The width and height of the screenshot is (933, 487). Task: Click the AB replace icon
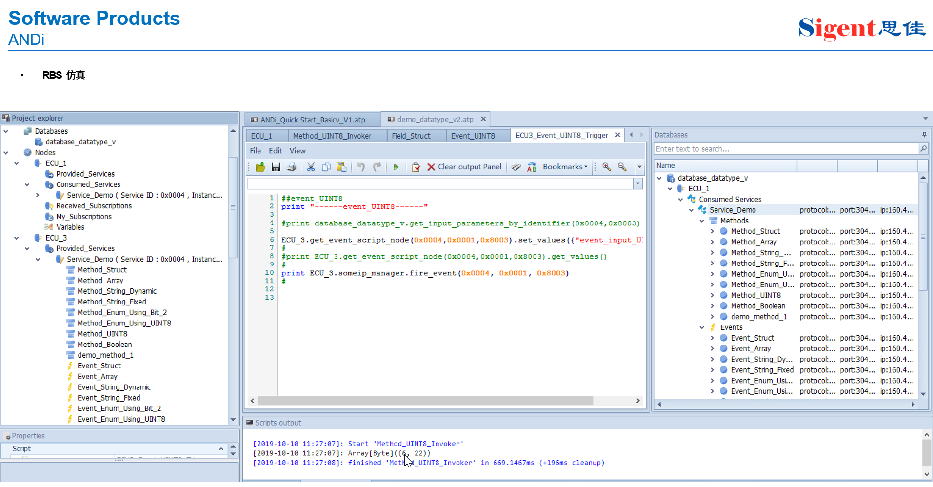coord(532,167)
